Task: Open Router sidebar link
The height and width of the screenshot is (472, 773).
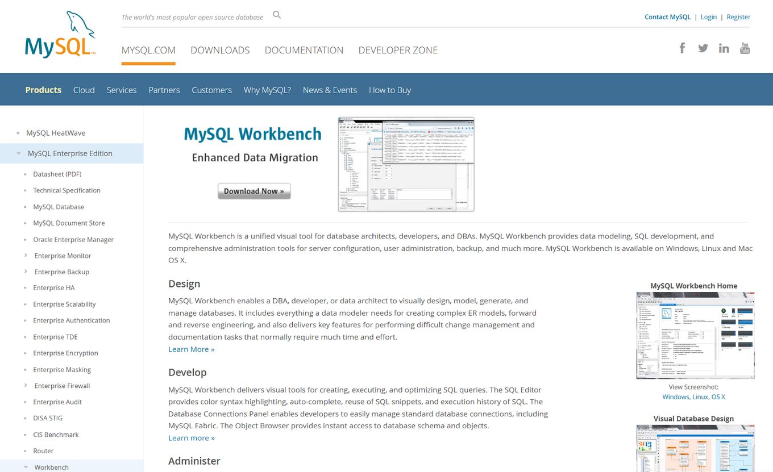Action: coord(43,451)
